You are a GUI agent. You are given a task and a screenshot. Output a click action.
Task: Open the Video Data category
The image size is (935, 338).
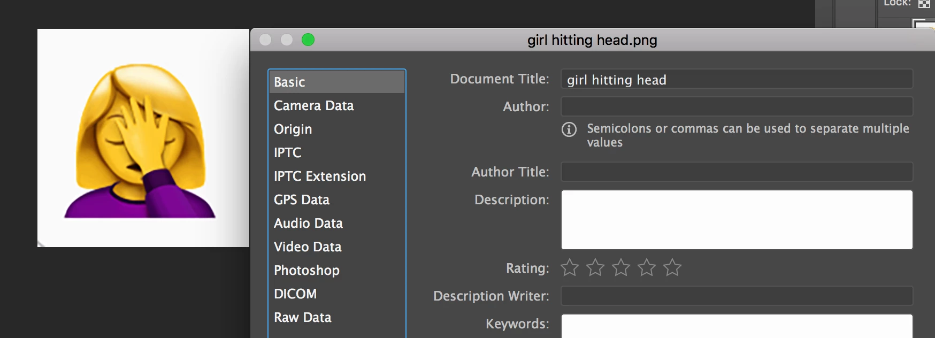336,247
